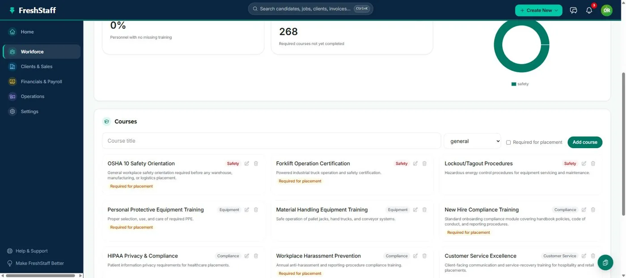Click the Add course button

pyautogui.click(x=585, y=142)
